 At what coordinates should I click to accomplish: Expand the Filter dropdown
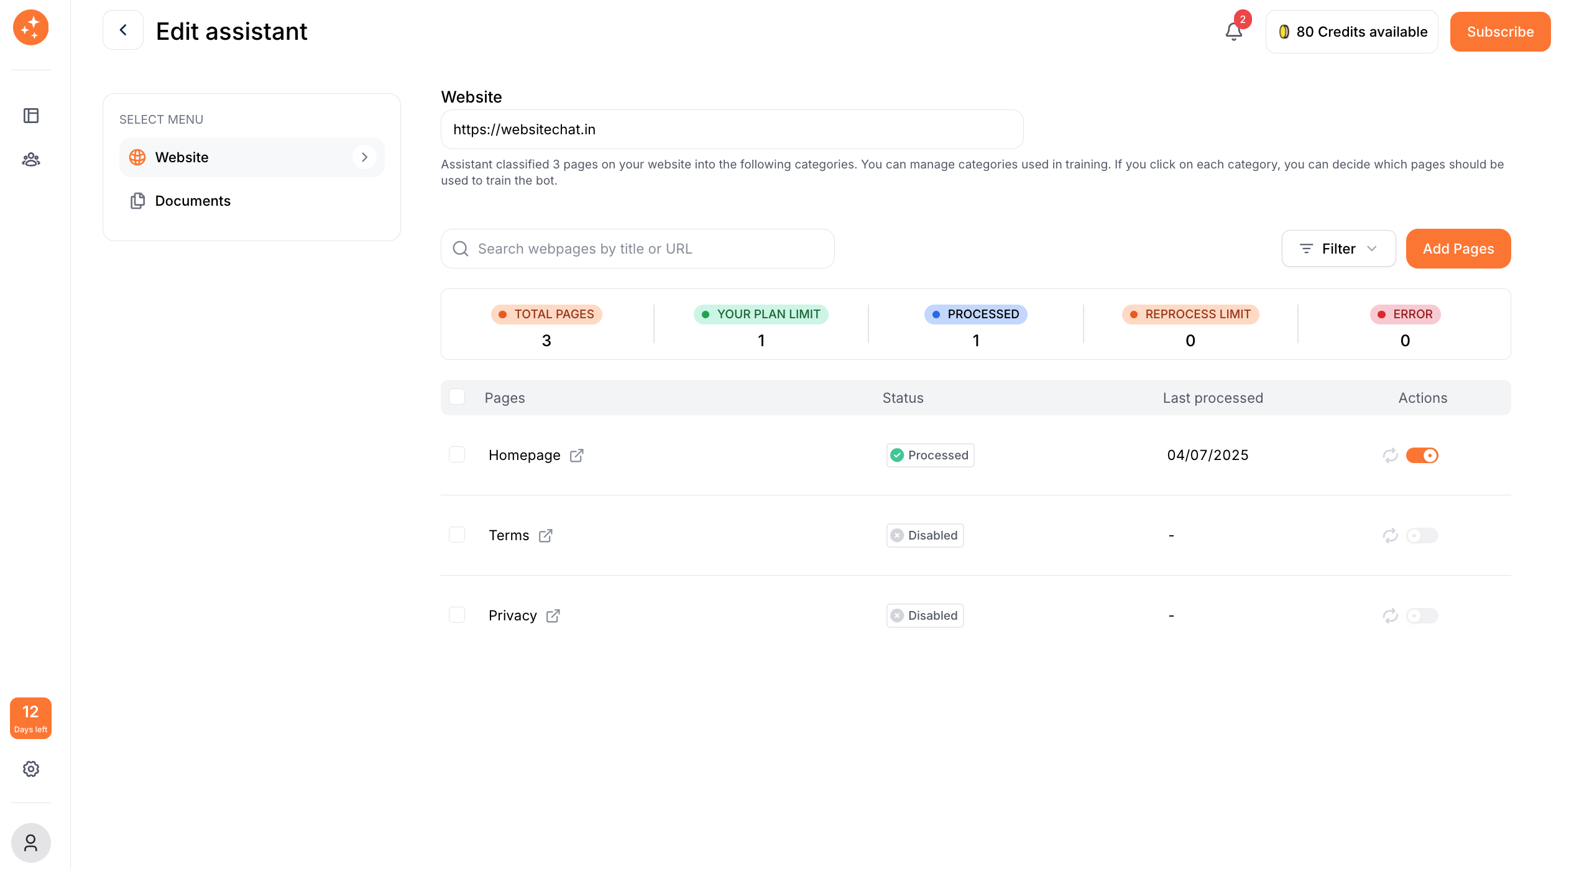point(1338,249)
